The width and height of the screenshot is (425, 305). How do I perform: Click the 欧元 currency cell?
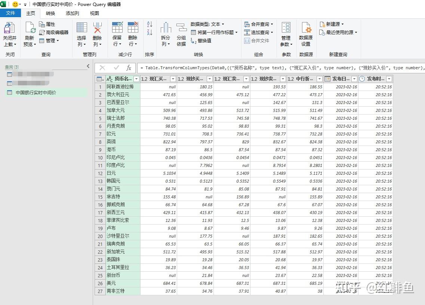123,134
